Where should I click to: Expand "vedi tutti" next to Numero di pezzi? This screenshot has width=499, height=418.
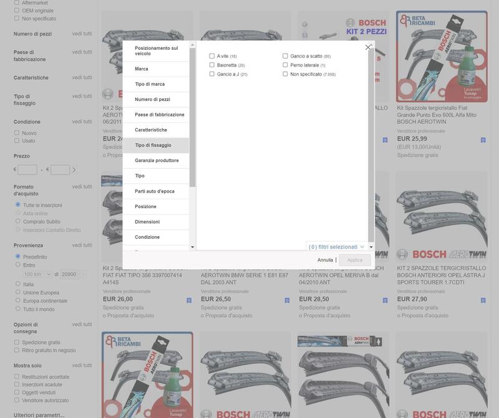click(x=82, y=34)
